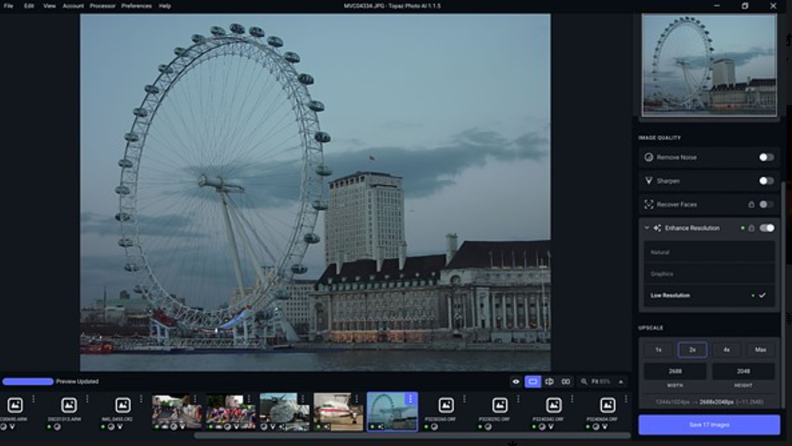
Task: Open three-dot menu for IMG_0455.CR2
Action: click(x=141, y=399)
